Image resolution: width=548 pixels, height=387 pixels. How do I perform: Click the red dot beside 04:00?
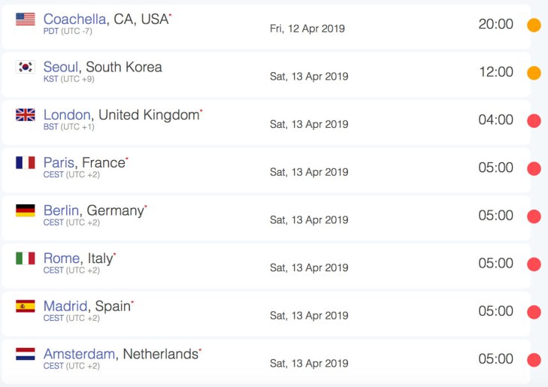[534, 121]
